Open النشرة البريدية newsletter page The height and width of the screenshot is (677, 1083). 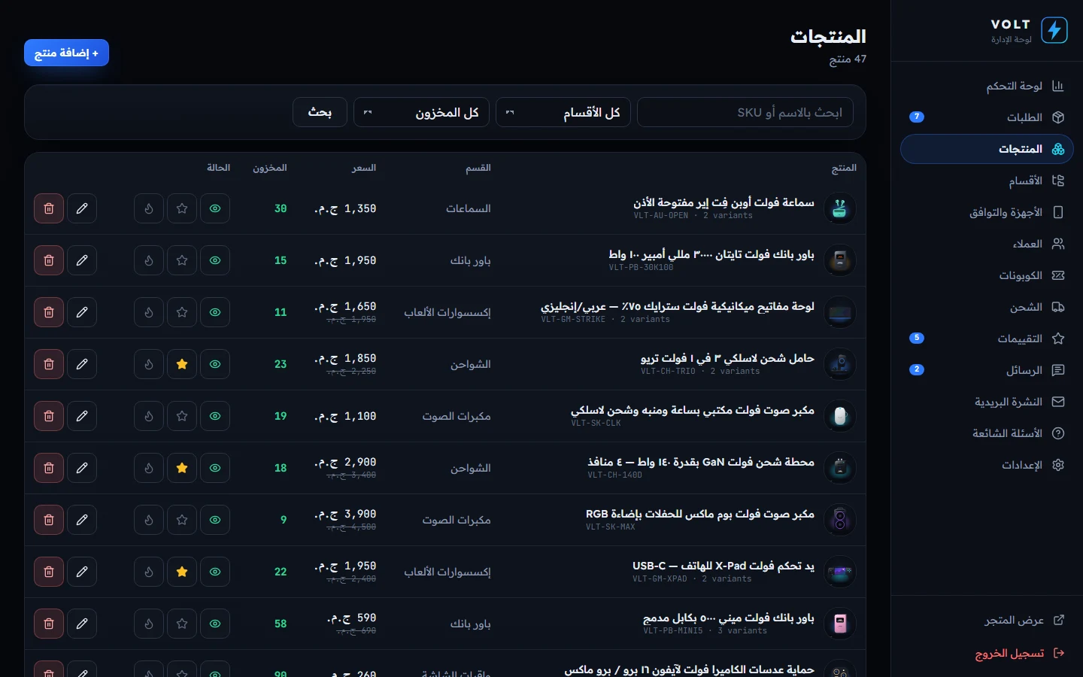click(987, 402)
